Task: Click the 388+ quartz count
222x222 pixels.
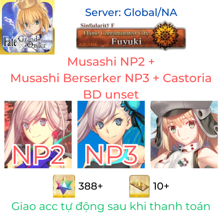Action: tap(91, 186)
